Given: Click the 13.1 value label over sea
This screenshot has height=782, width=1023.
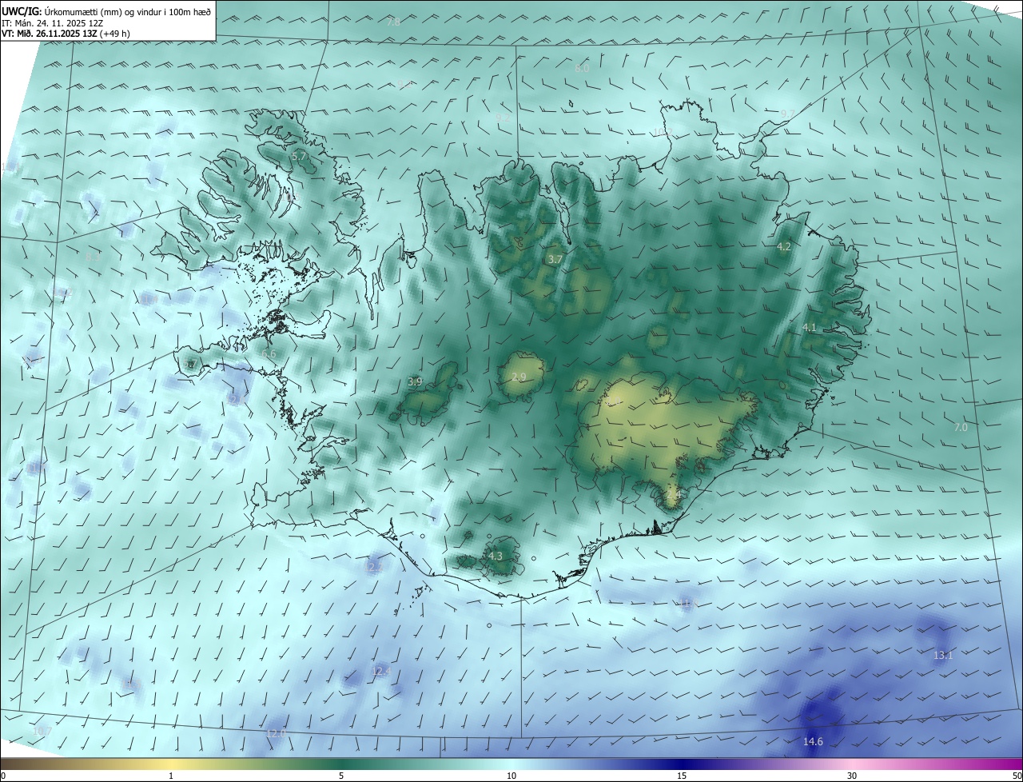Looking at the screenshot, I should (x=943, y=656).
